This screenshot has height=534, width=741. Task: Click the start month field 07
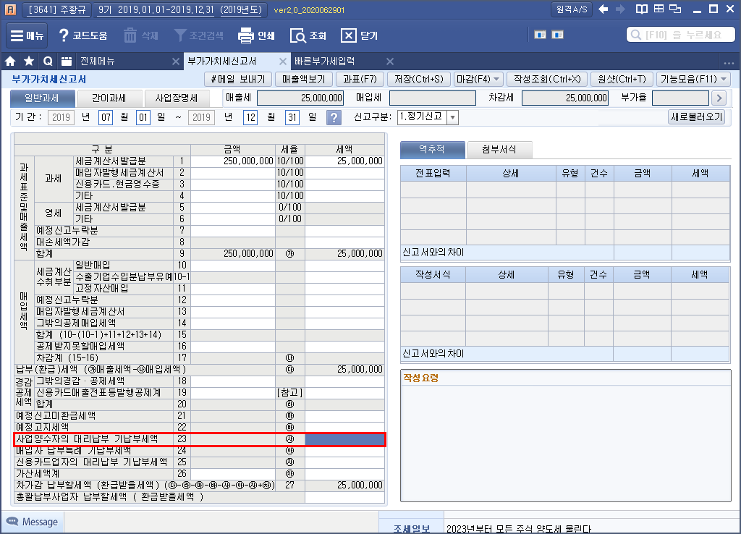pyautogui.click(x=106, y=118)
